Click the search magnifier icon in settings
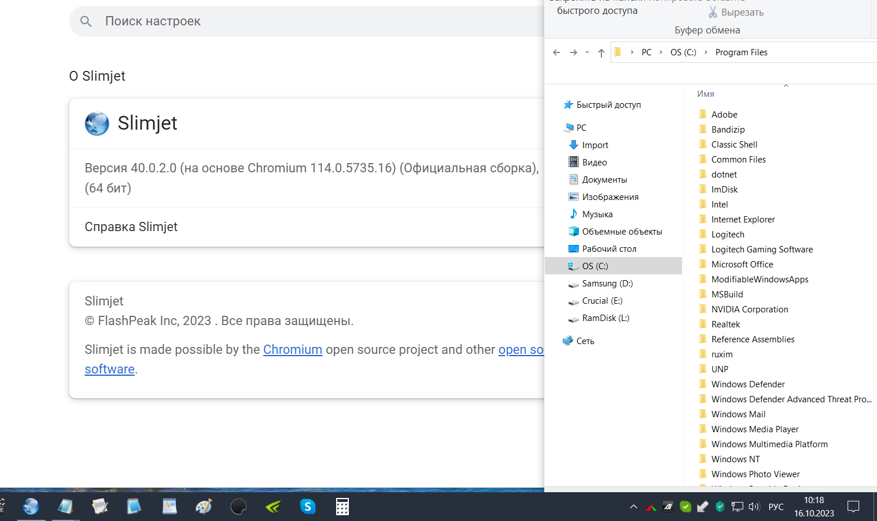 point(86,21)
